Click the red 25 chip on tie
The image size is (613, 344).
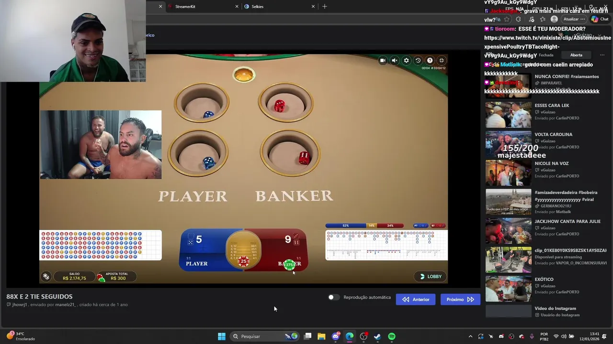244,261
